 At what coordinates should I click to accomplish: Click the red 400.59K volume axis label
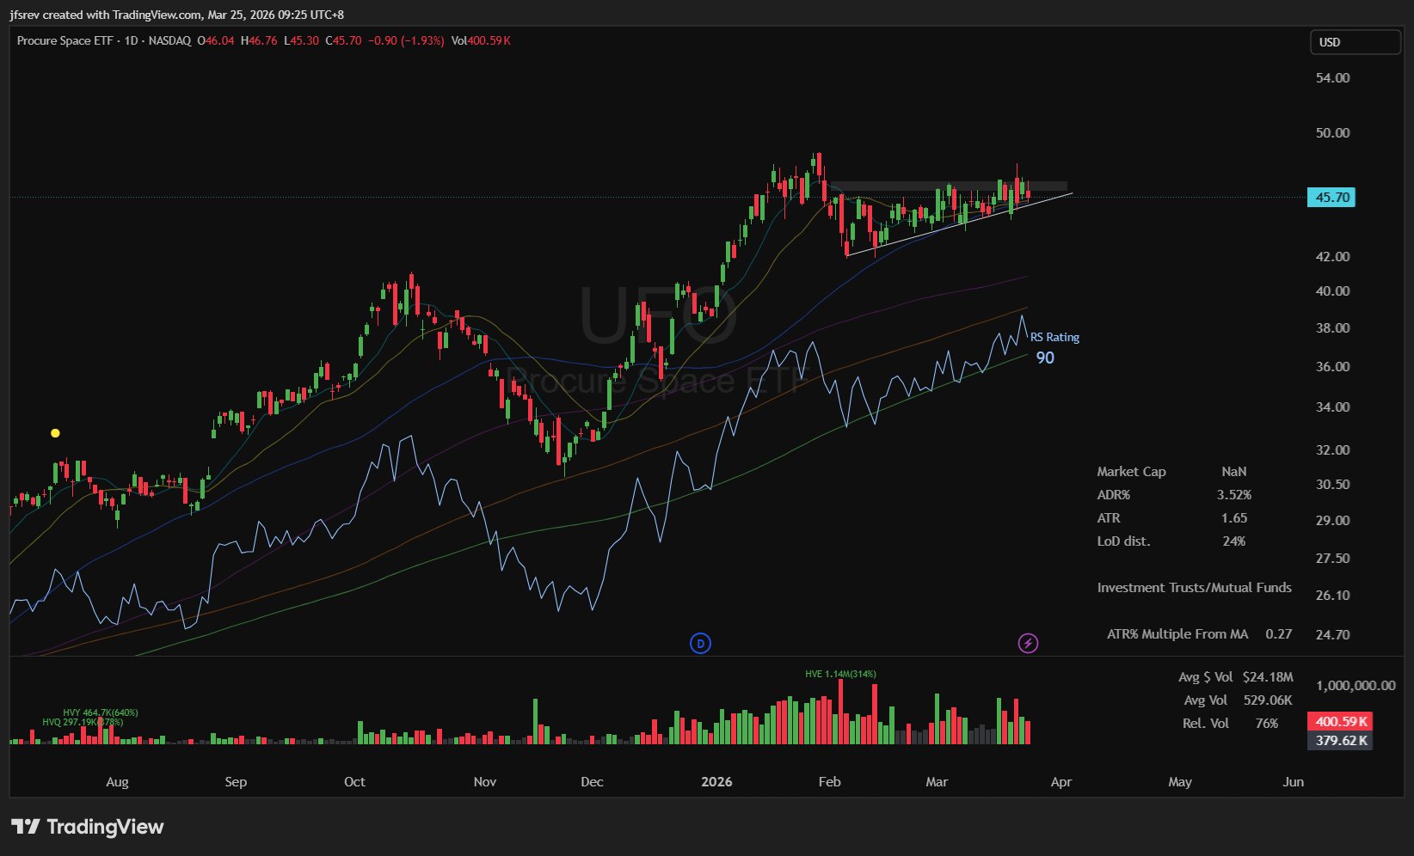pos(1340,722)
